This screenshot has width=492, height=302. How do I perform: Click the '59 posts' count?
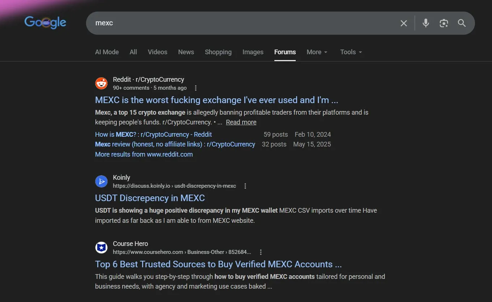pos(276,135)
